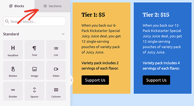Viewport: 194px width, 106px height.
Task: Select the Video block
Action: click(56, 70)
